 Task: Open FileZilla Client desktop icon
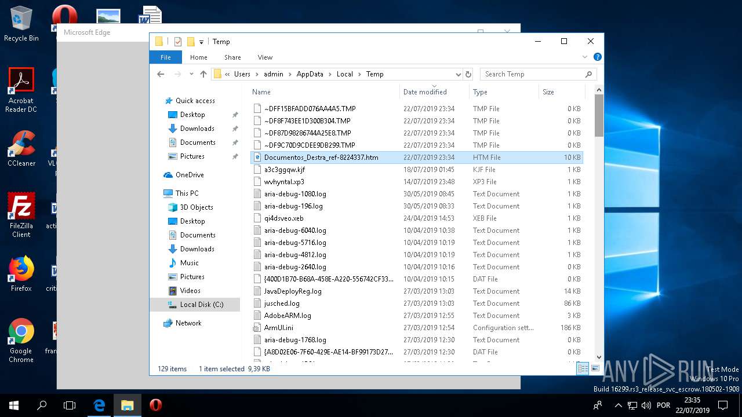coord(21,215)
